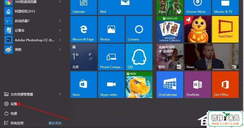244x128 pixels.
Task: Open the Beijing weather tile
Action: pos(84,57)
